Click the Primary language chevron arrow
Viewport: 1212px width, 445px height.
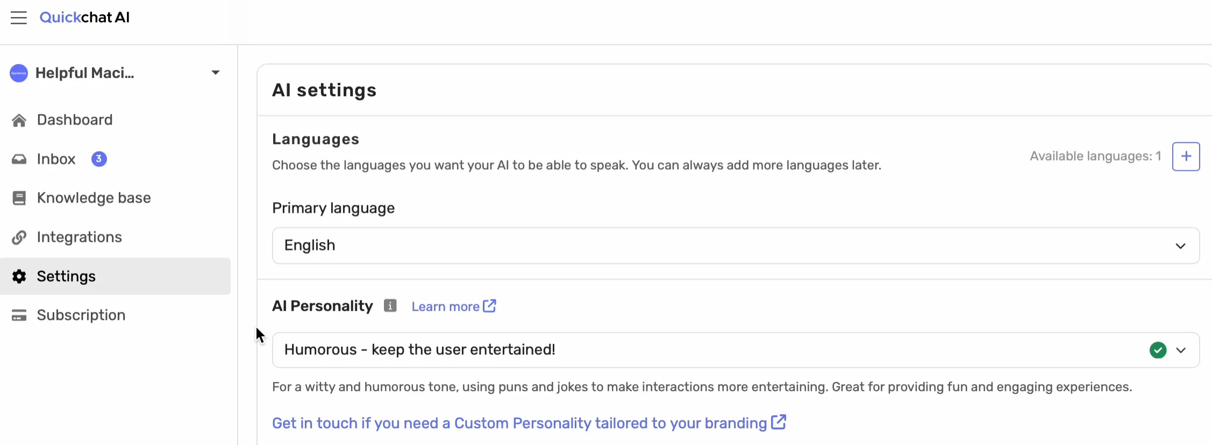1180,246
